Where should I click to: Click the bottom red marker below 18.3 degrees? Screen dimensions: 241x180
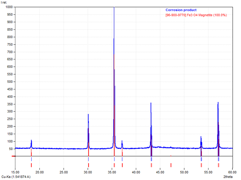pos(31,165)
